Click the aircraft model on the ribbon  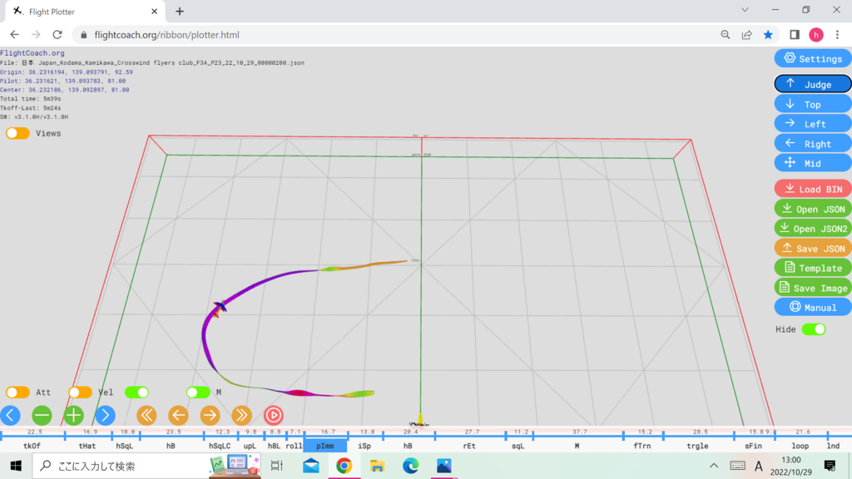click(x=220, y=309)
